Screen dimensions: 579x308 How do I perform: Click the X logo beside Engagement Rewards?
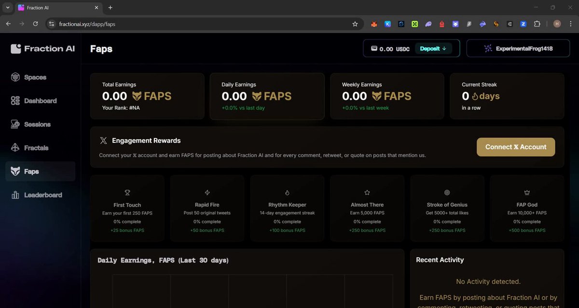(x=103, y=141)
